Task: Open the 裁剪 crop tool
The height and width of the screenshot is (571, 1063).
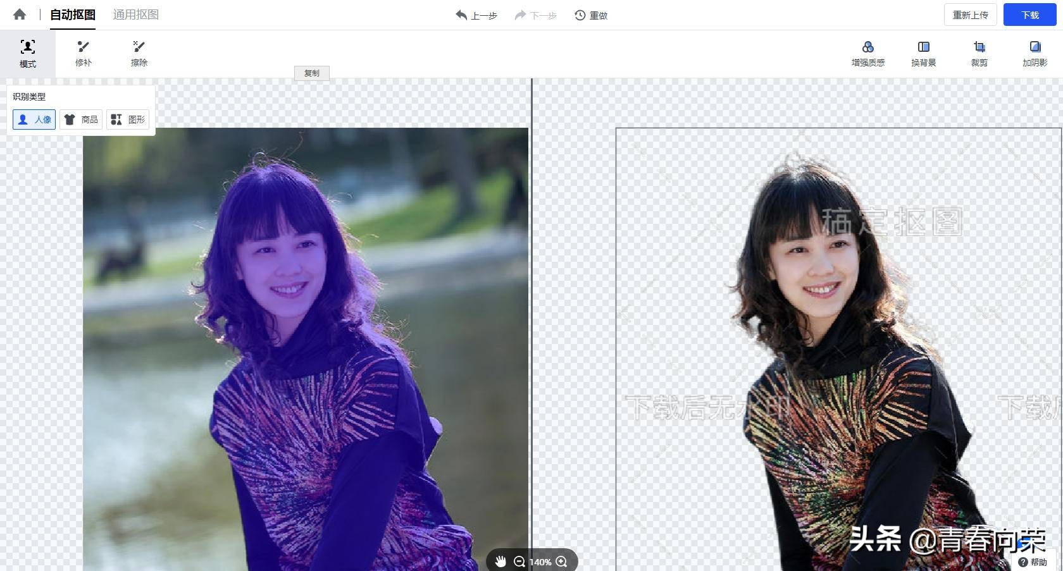Action: 979,54
